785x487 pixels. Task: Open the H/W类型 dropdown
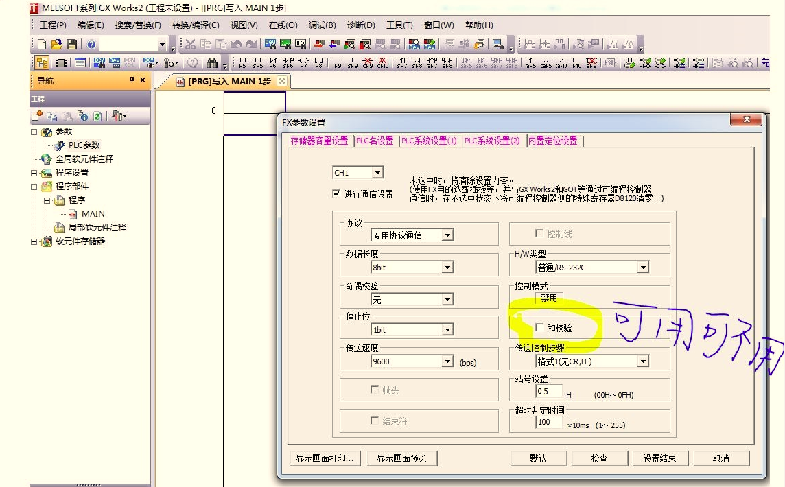(x=643, y=267)
